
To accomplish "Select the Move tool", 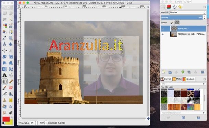I will coord(11,44).
